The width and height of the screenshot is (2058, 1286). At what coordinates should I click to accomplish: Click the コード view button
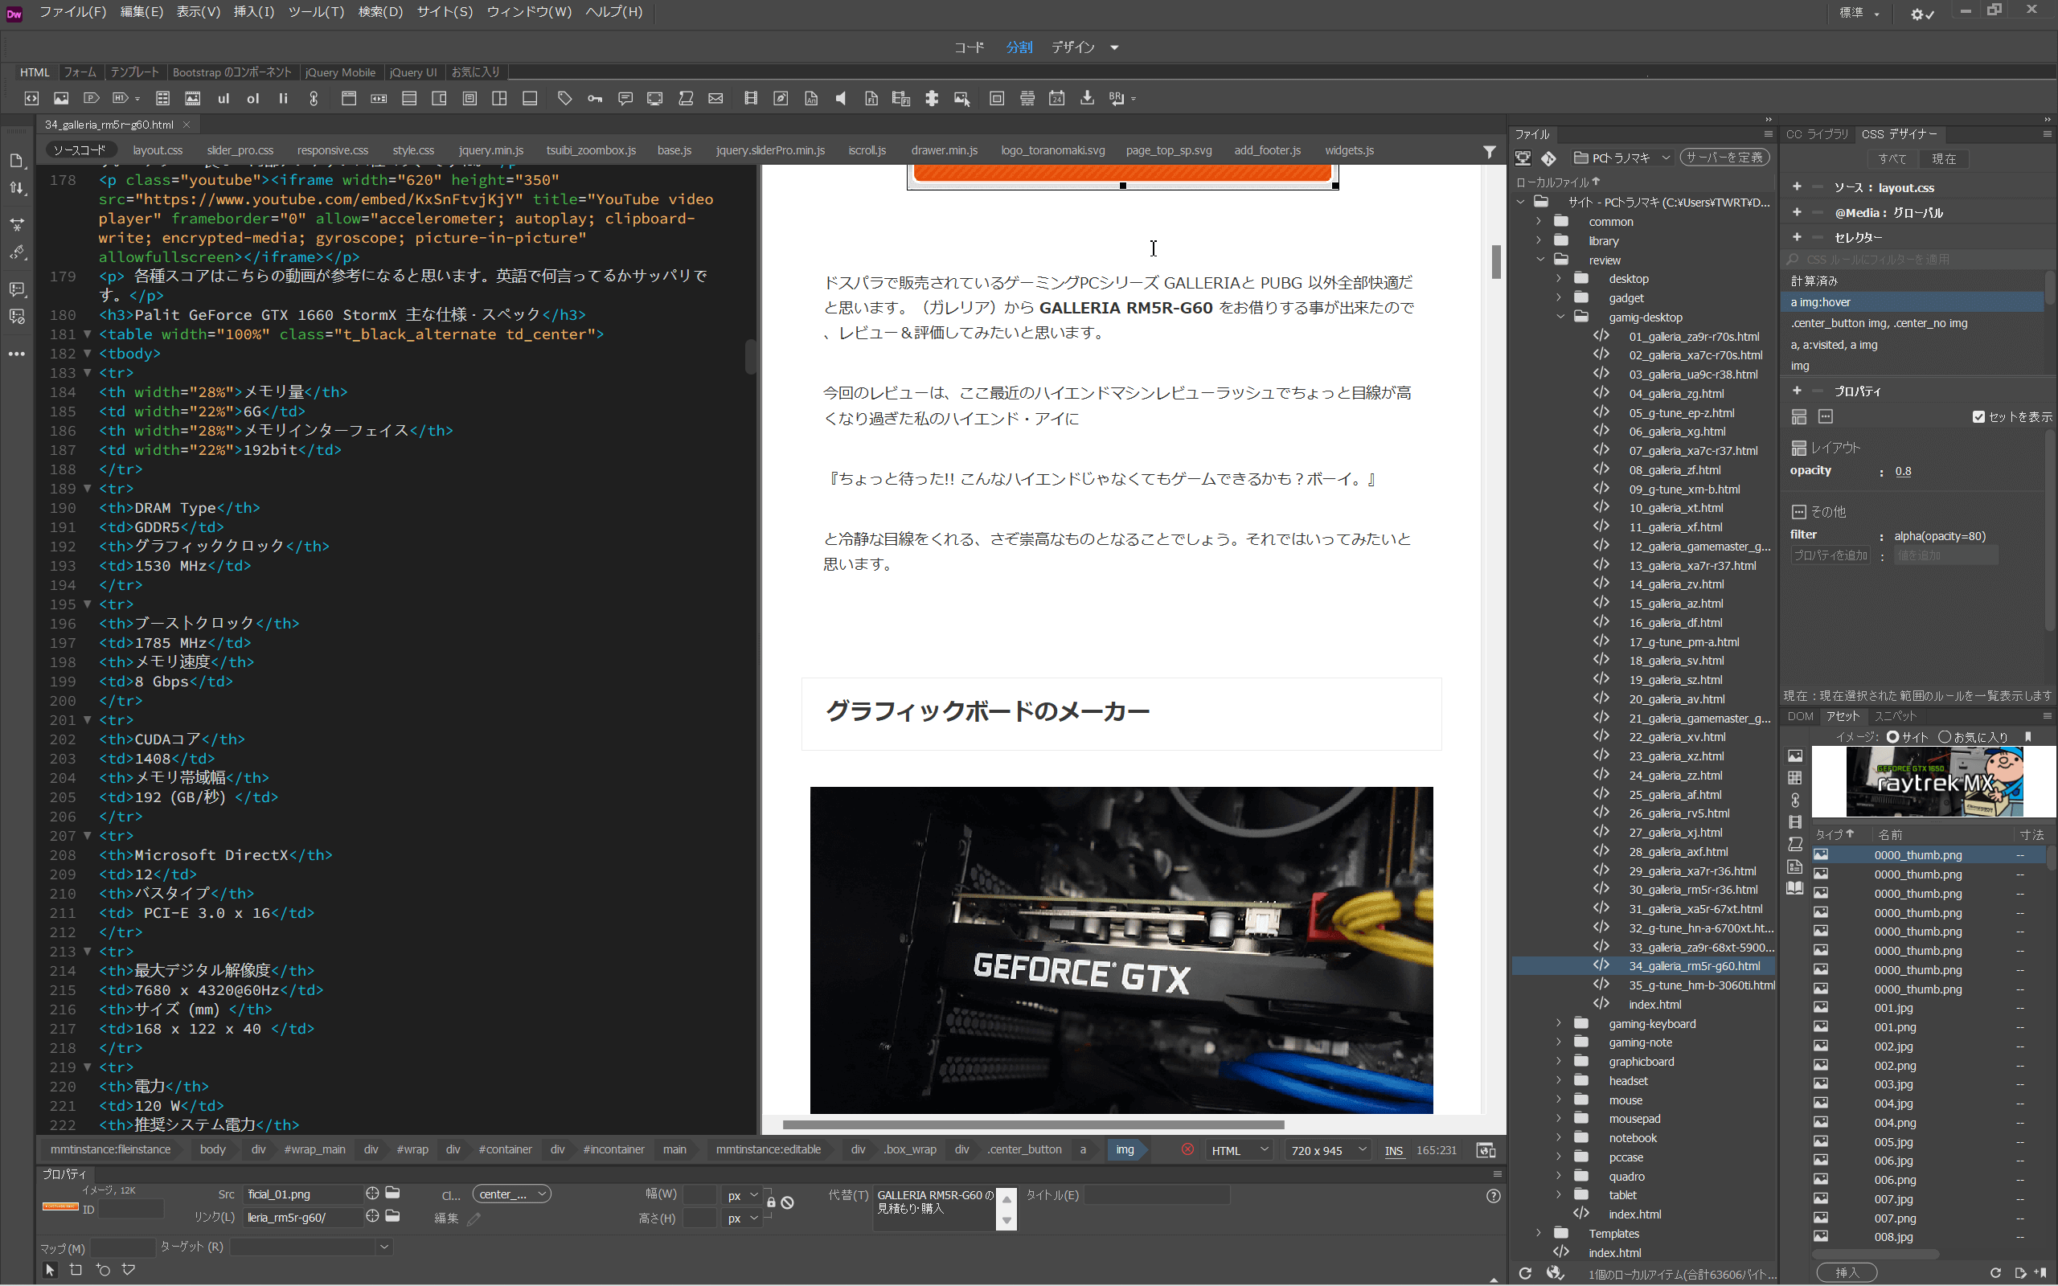(969, 47)
